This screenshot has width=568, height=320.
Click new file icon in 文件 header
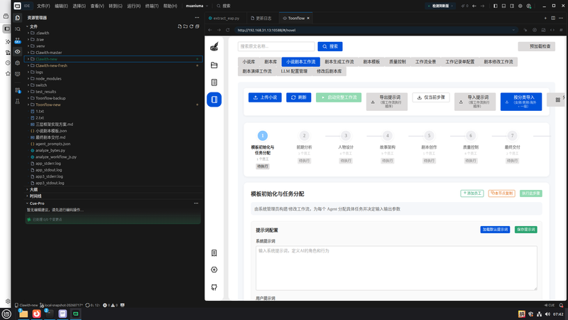pos(180,26)
